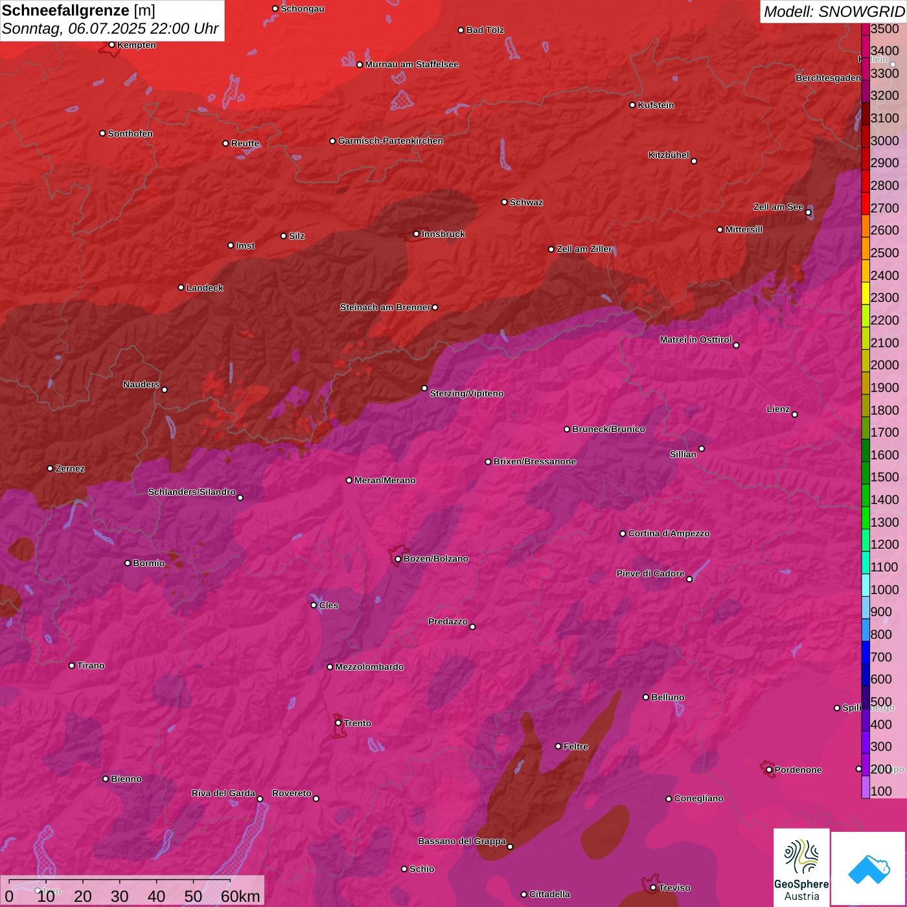Click the 60km scale bar label
The height and width of the screenshot is (907, 907).
(x=240, y=896)
